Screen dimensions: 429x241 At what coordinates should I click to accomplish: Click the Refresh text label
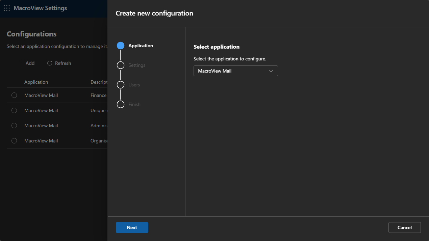[x=63, y=63]
